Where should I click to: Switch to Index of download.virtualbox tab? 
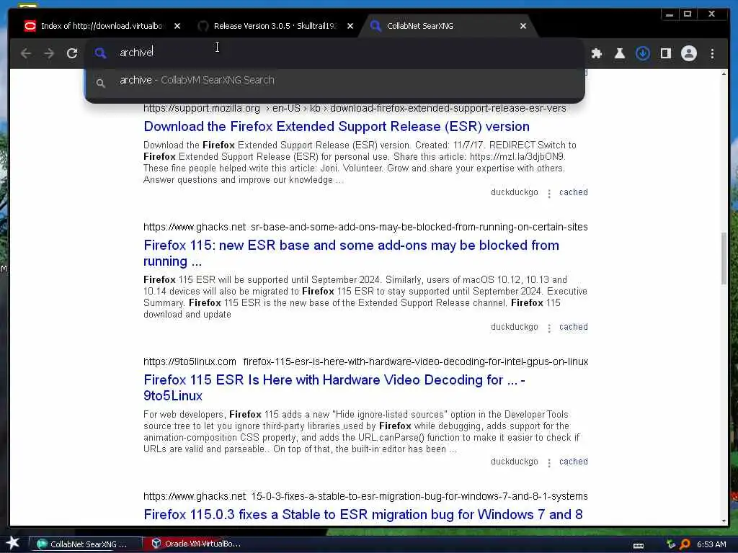point(101,26)
